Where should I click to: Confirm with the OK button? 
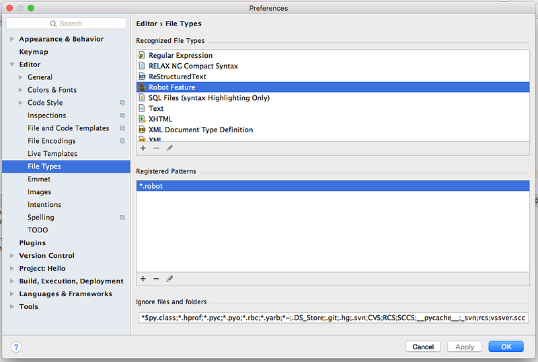tap(506, 347)
